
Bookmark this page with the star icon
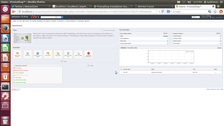click(x=156, y=12)
